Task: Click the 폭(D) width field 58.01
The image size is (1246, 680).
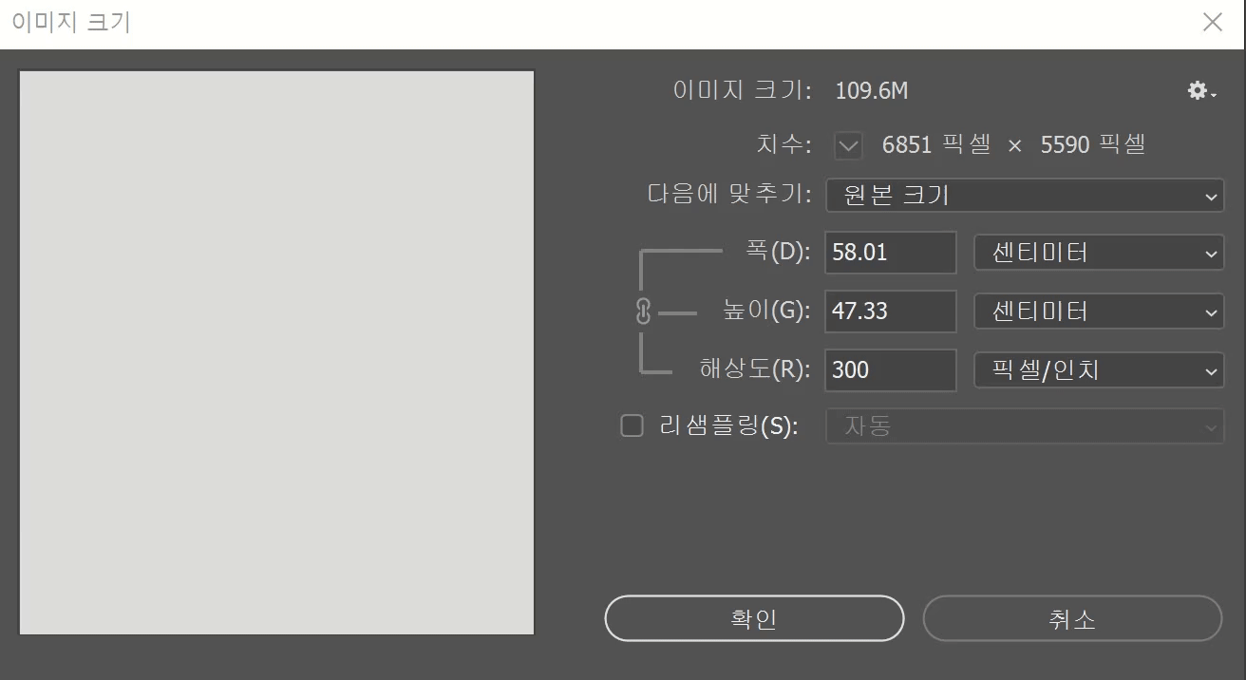Action: [x=891, y=253]
